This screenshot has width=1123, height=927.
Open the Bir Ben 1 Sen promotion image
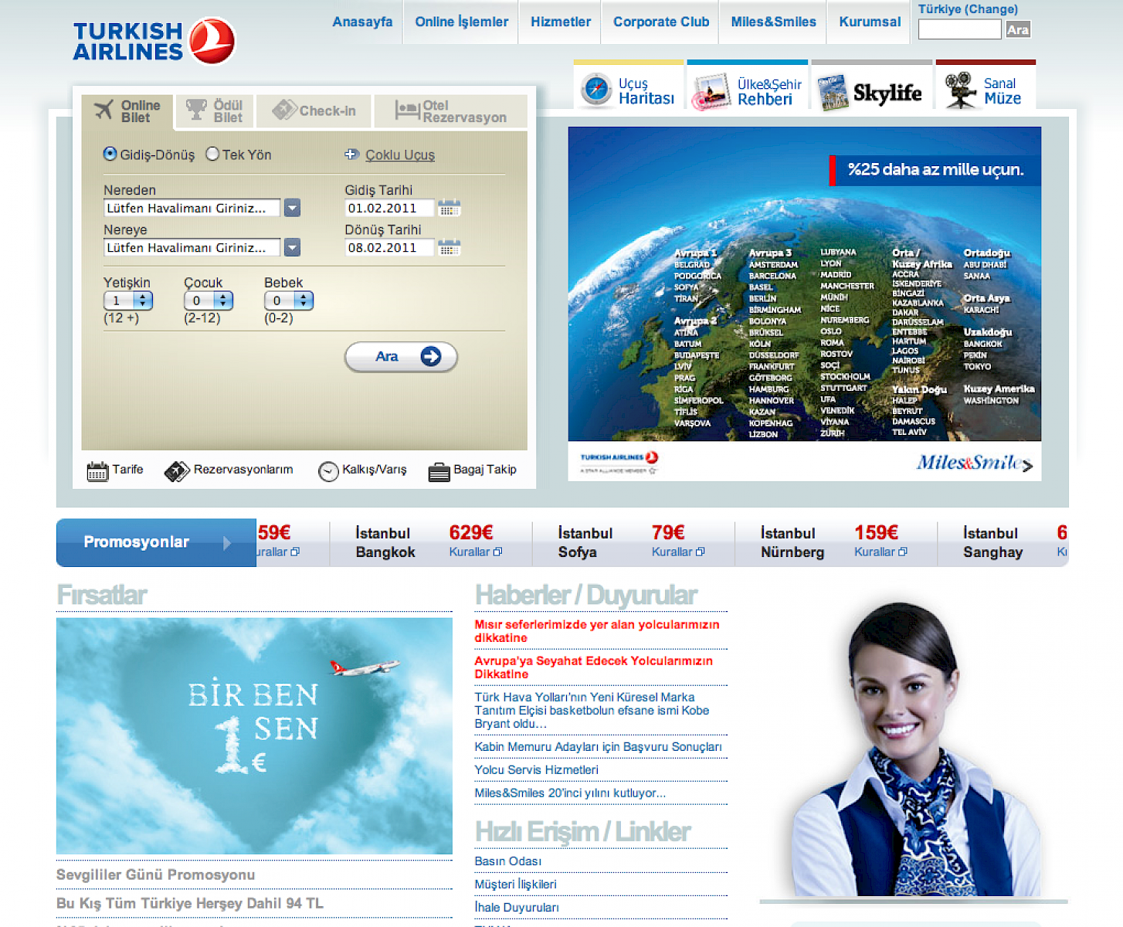pos(254,735)
